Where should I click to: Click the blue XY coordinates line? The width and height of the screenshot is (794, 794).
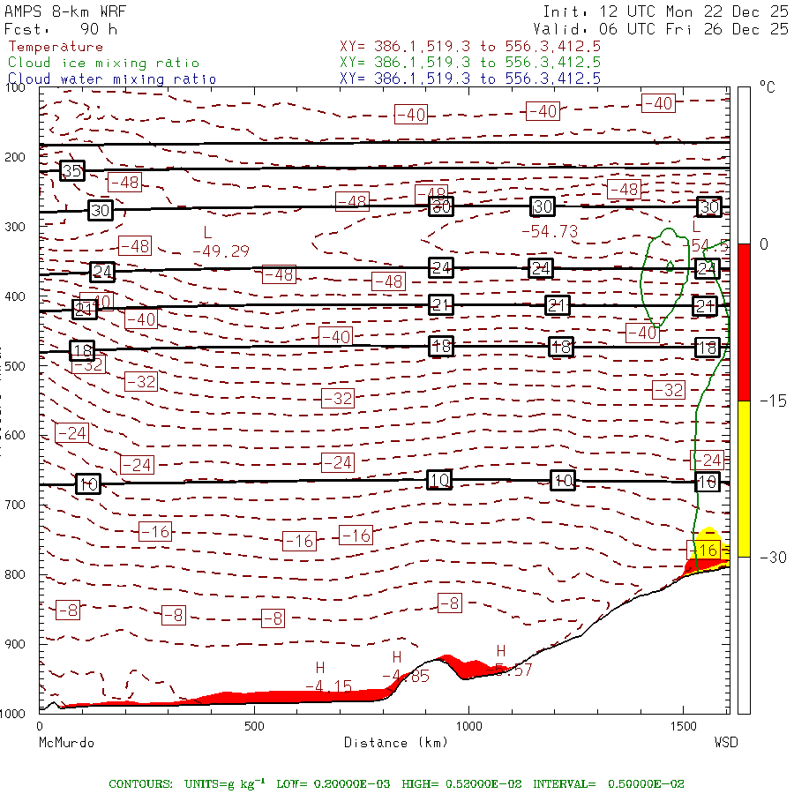470,79
